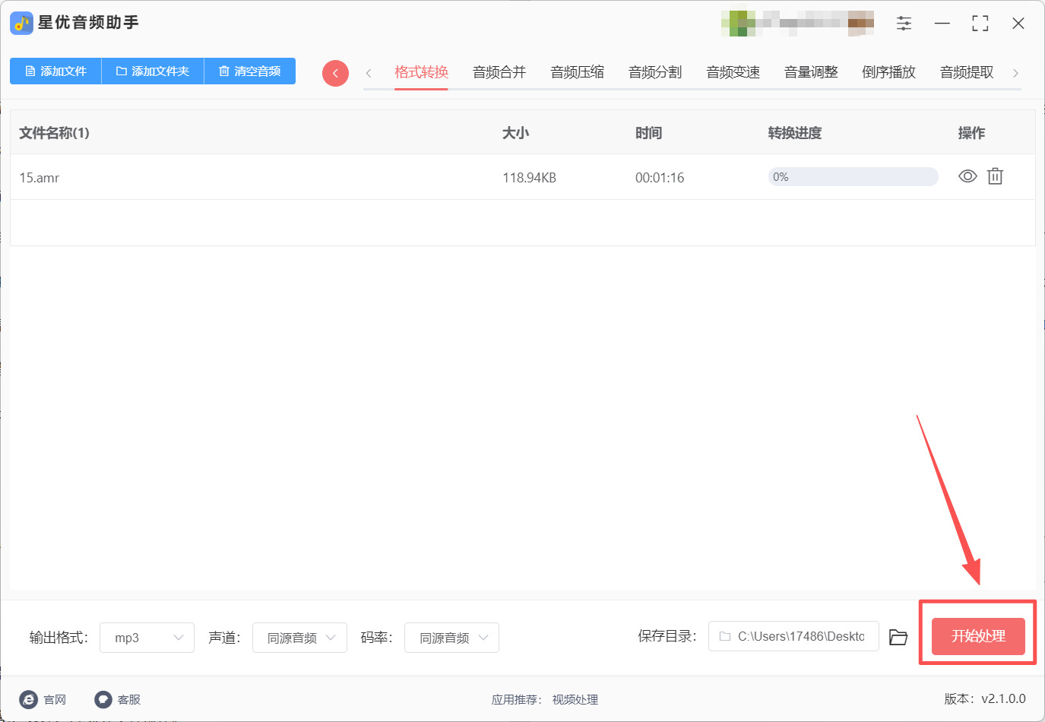Preview the 15.amr audio file
The height and width of the screenshot is (722, 1045).
(967, 176)
